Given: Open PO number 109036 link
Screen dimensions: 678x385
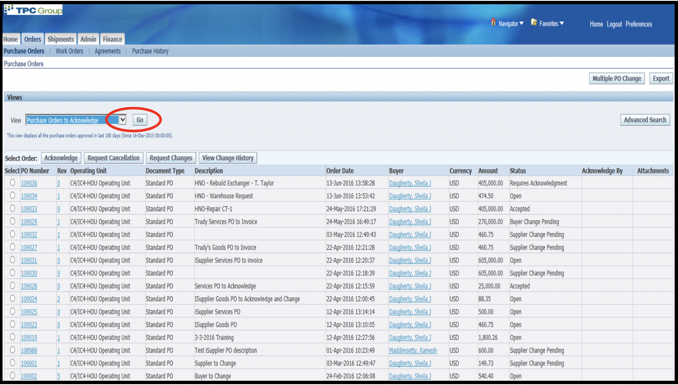Looking at the screenshot, I should (29, 183).
